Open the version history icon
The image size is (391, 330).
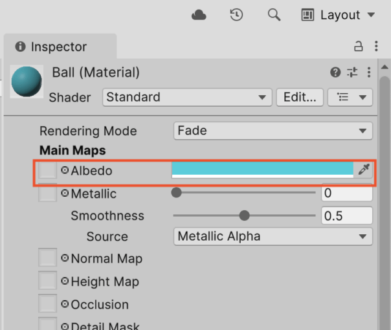[x=236, y=15]
